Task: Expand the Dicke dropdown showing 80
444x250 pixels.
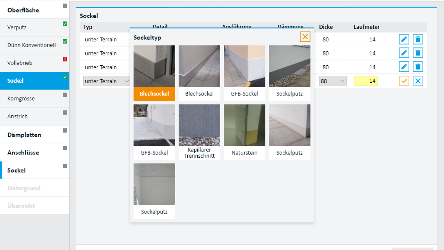Action: click(x=332, y=81)
